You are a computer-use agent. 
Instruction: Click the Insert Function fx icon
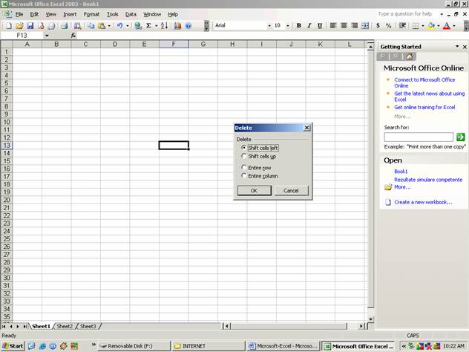point(73,36)
